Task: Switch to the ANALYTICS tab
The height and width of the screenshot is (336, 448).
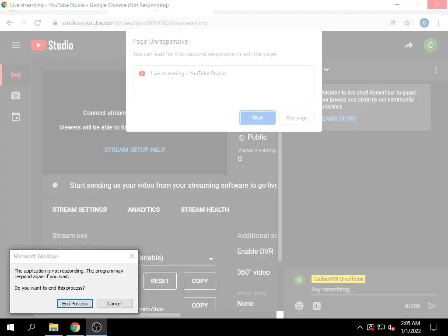Action: [143, 210]
